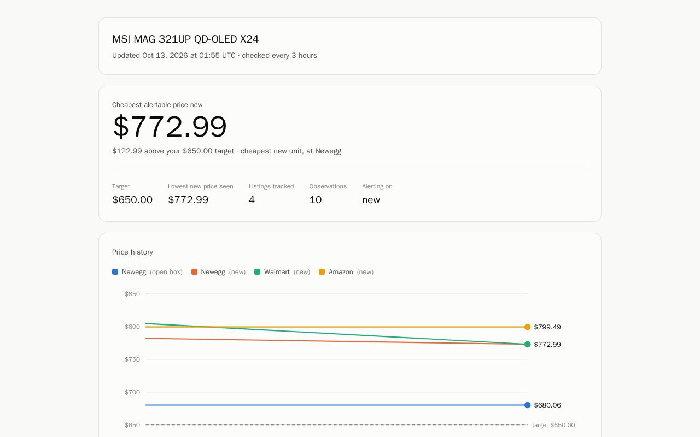Image resolution: width=700 pixels, height=437 pixels.
Task: Click the "Cheapest alertable price now" caption
Action: point(157,105)
